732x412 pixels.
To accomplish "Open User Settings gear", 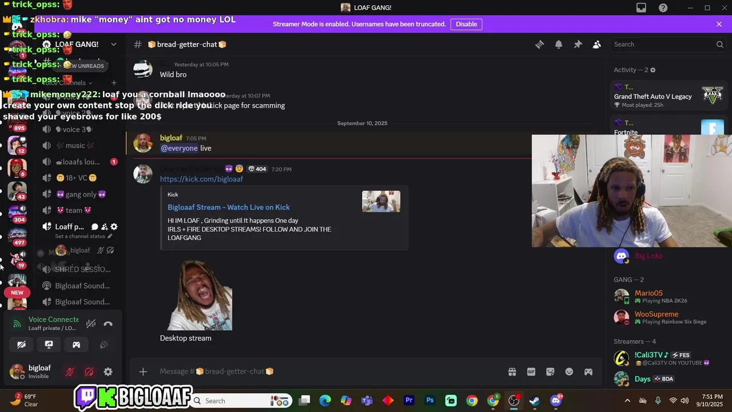I will [x=108, y=372].
